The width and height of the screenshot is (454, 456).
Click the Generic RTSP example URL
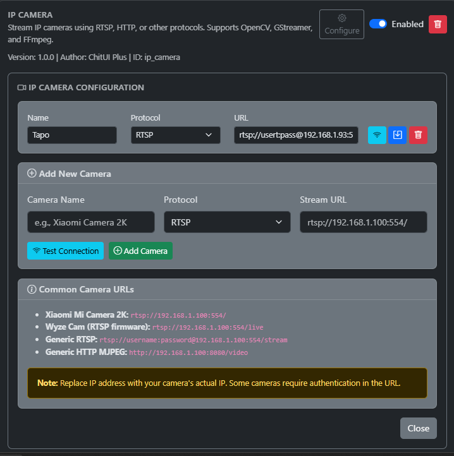pyautogui.click(x=193, y=340)
